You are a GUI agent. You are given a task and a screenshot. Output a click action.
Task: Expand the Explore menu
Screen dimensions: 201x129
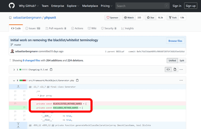tap(73, 6)
